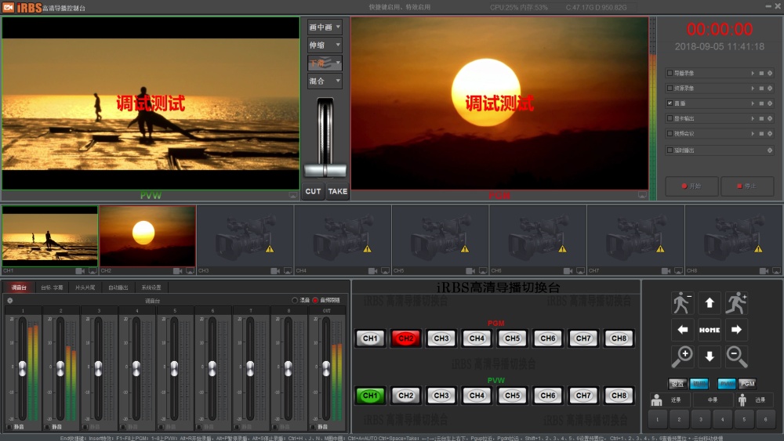Image resolution: width=784 pixels, height=441 pixels.
Task: Enable the 导播录像 checkbox
Action: pos(670,74)
